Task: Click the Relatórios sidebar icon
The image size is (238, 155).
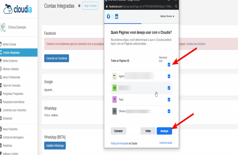Action: (x=1, y=146)
